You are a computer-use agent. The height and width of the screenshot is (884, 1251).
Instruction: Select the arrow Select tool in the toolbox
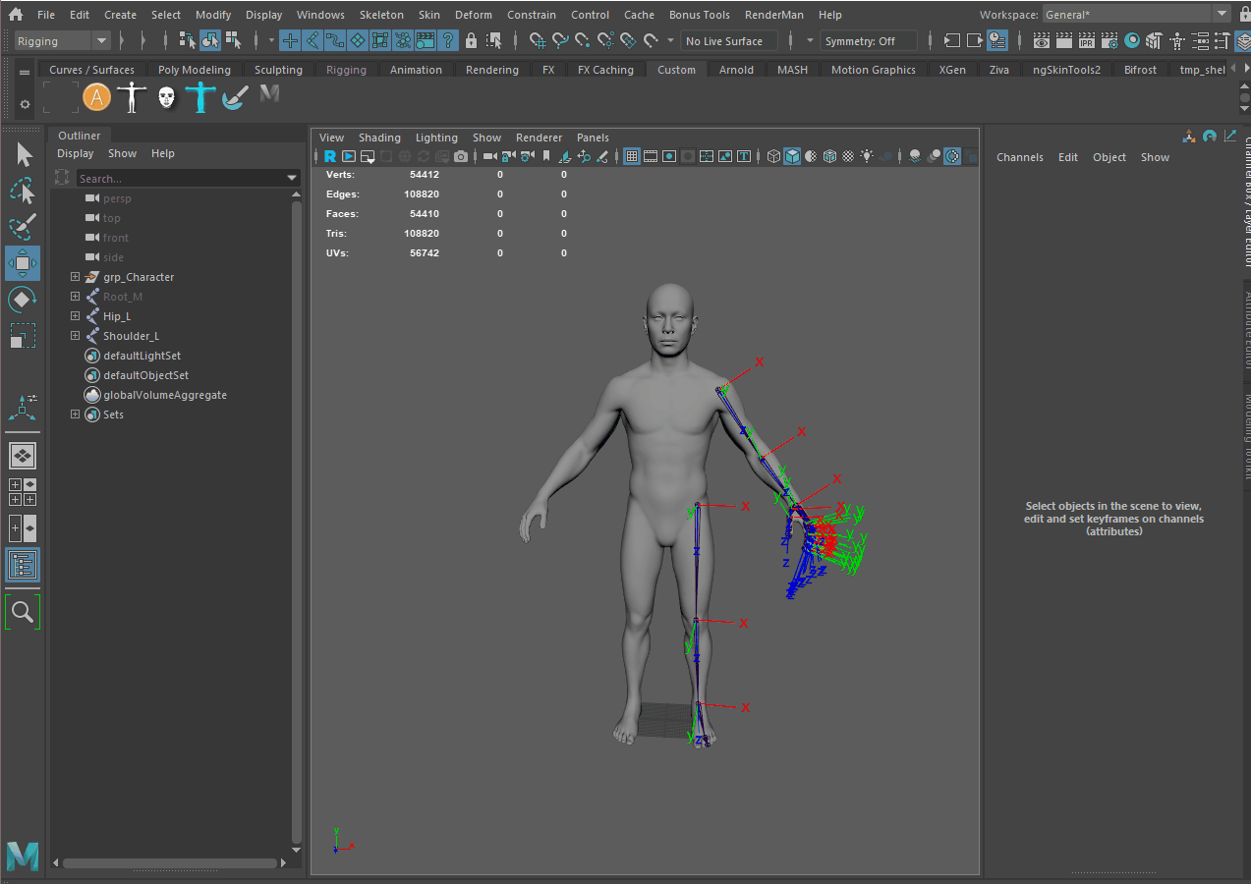[24, 155]
